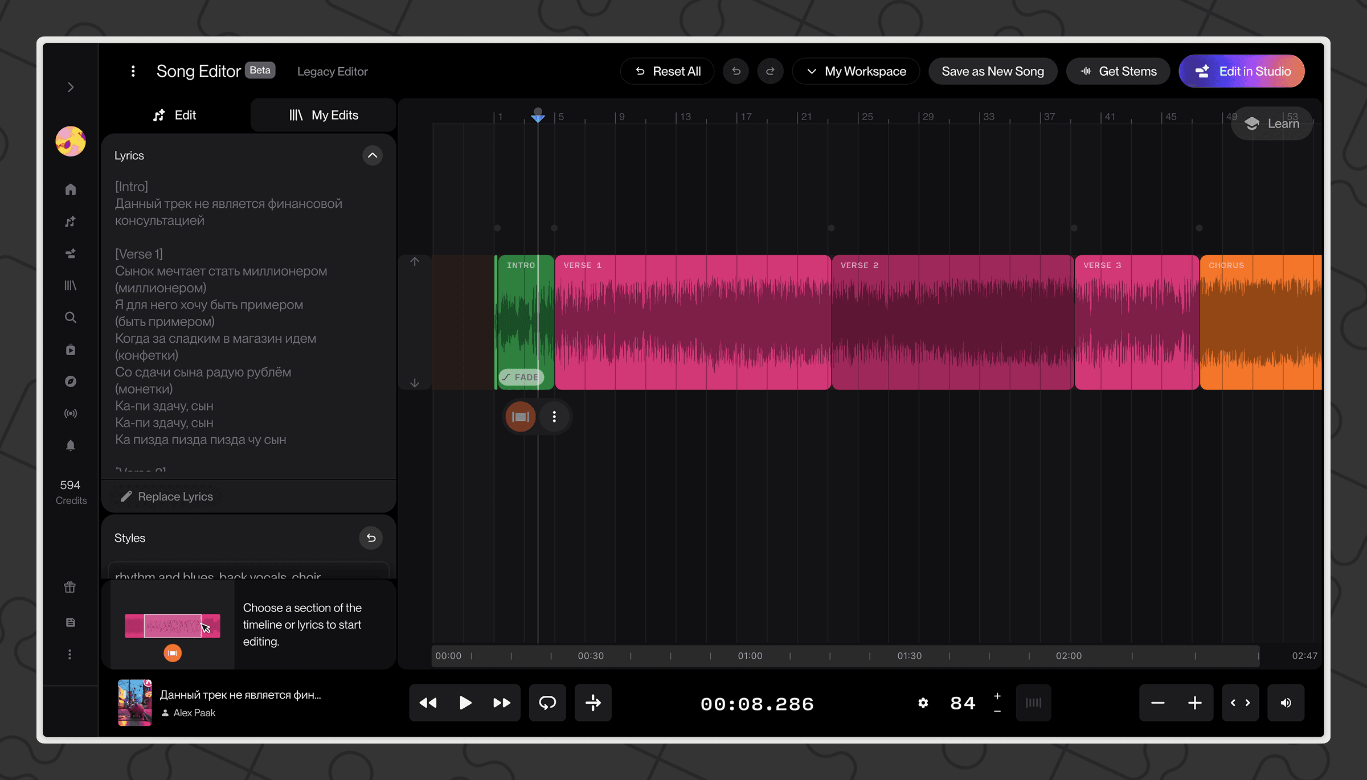The height and width of the screenshot is (780, 1367).
Task: Click Save as New Song
Action: click(x=993, y=71)
